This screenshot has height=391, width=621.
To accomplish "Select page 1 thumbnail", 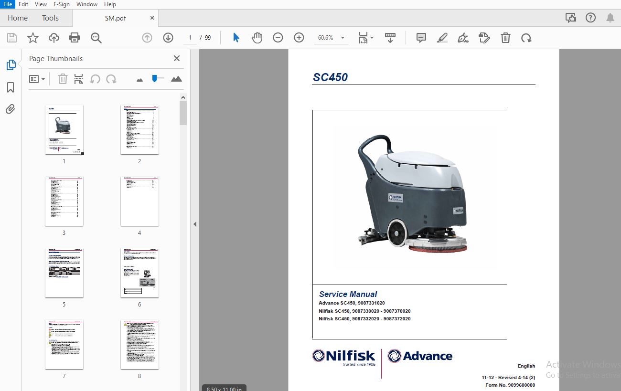I will pyautogui.click(x=64, y=130).
